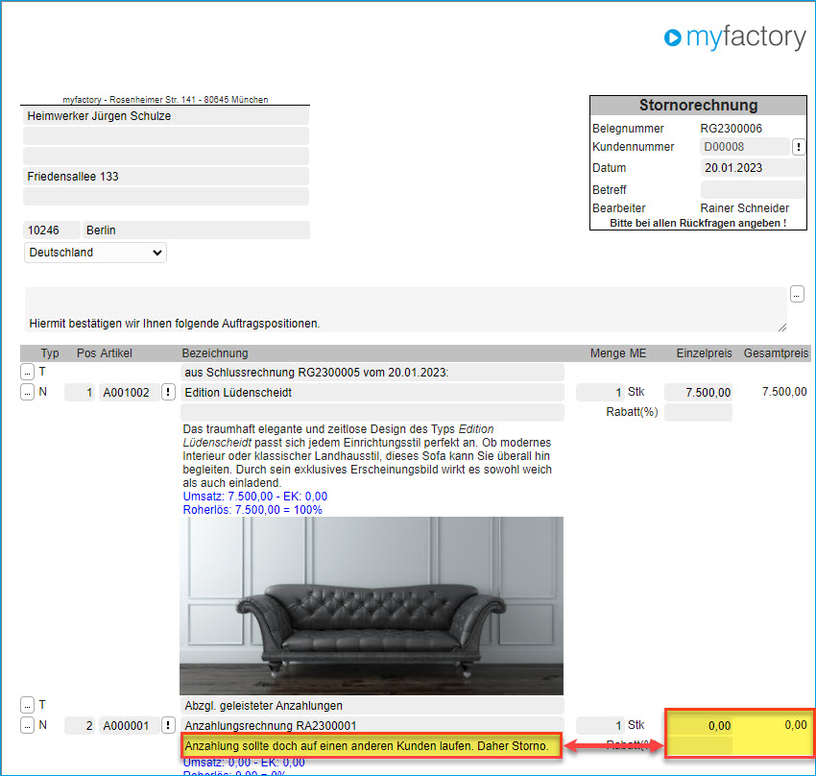Edit the Einzelpreis field 7.500,00
The width and height of the screenshot is (816, 776).
pyautogui.click(x=698, y=393)
